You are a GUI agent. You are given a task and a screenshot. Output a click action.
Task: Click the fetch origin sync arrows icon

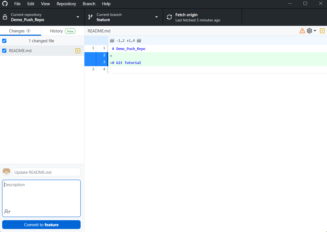169,17
